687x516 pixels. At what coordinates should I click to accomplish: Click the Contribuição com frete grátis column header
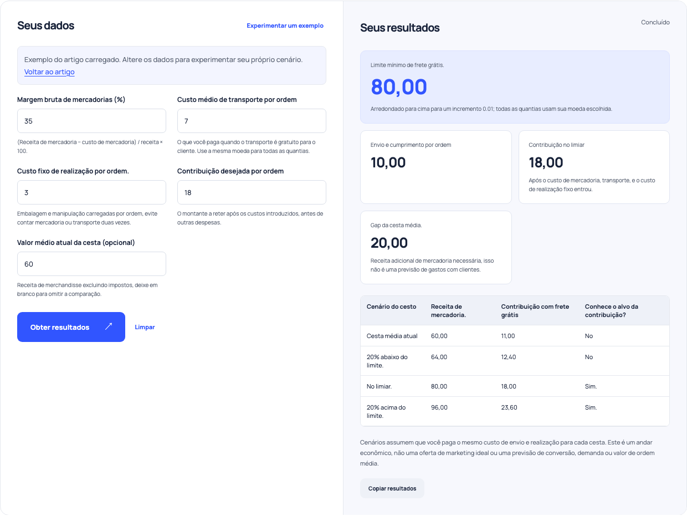point(535,310)
